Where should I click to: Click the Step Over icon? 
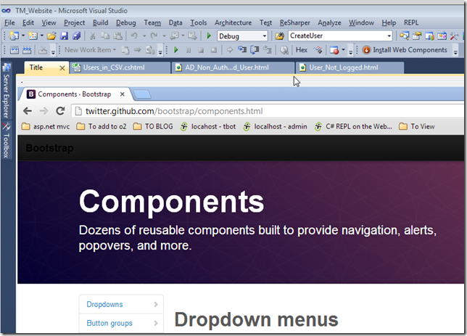pyautogui.click(x=255, y=50)
